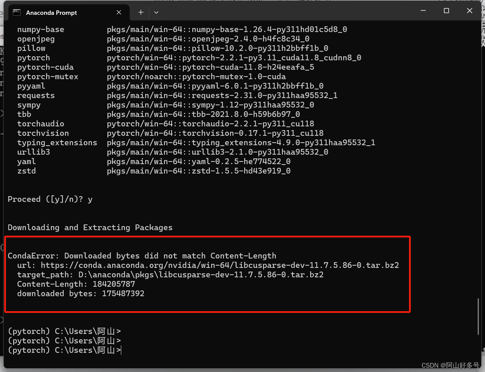This screenshot has height=372, width=485.
Task: Click the Content-Length value 184205787
Action: coord(114,284)
